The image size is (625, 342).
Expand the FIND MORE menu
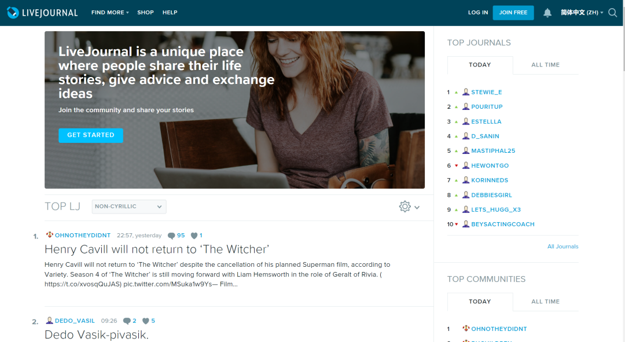coord(110,12)
